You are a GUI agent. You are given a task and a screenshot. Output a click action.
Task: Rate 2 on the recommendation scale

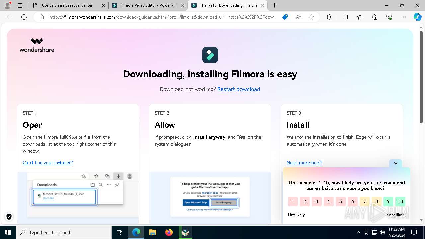tap(305, 201)
